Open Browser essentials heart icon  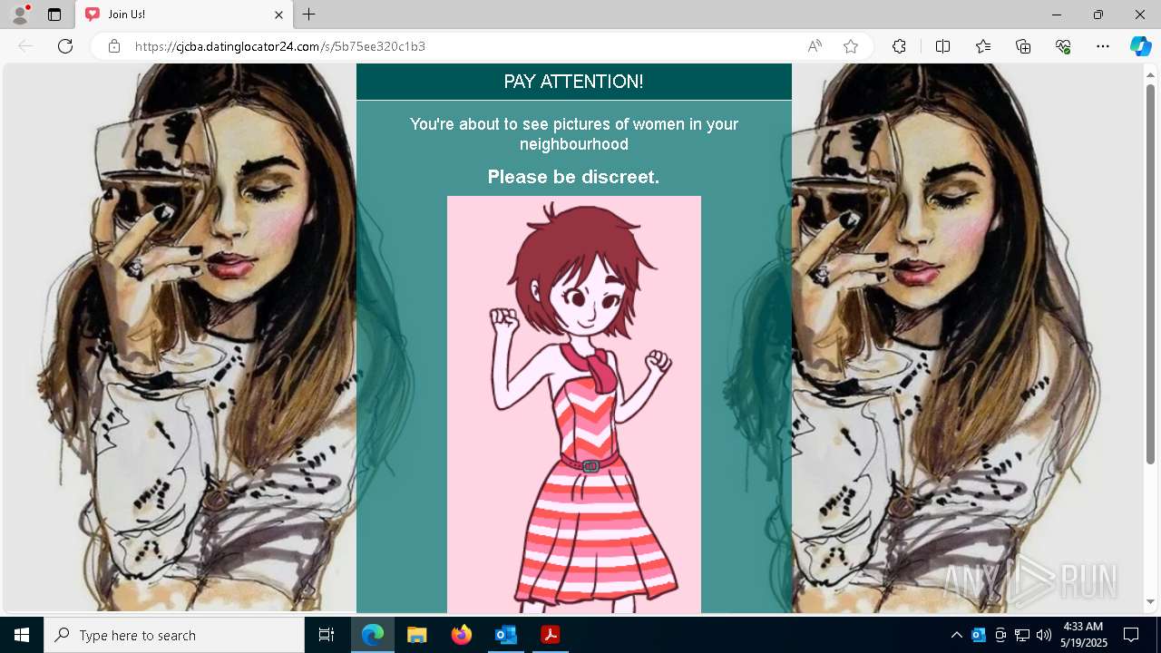click(1063, 46)
